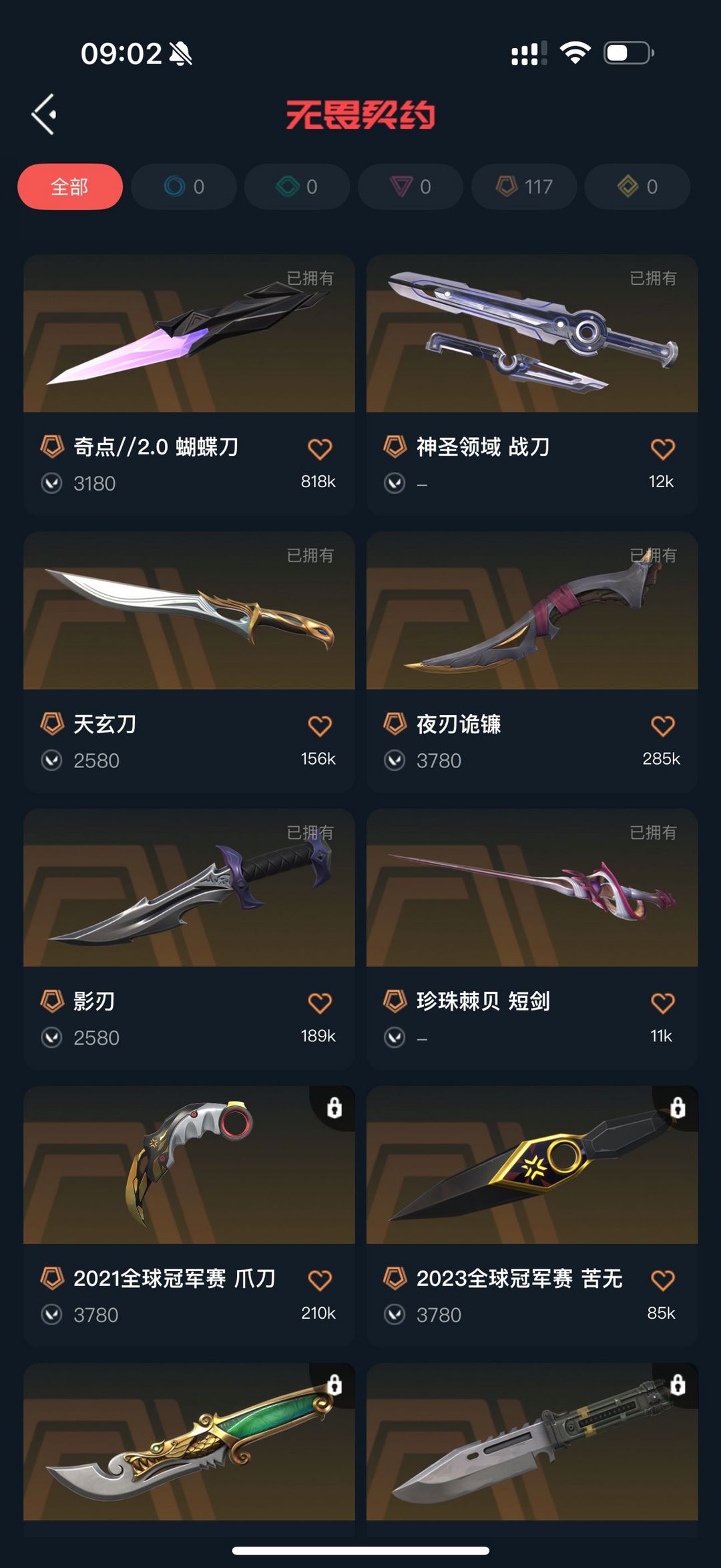Favorite 珍珠棘贝 短剑 with heart
Viewport: 721px width, 1568px height.
click(x=663, y=1003)
